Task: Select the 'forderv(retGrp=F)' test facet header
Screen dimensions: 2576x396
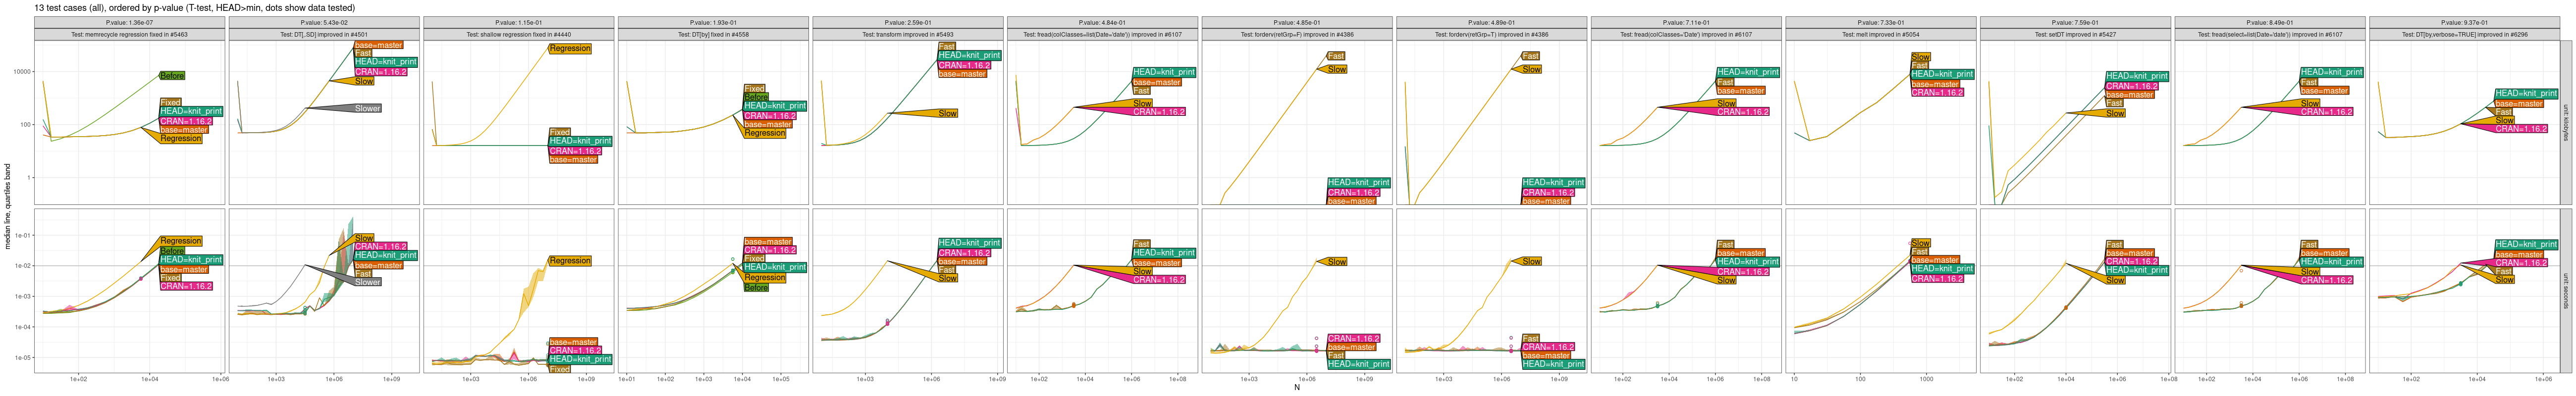Action: 1296,35
